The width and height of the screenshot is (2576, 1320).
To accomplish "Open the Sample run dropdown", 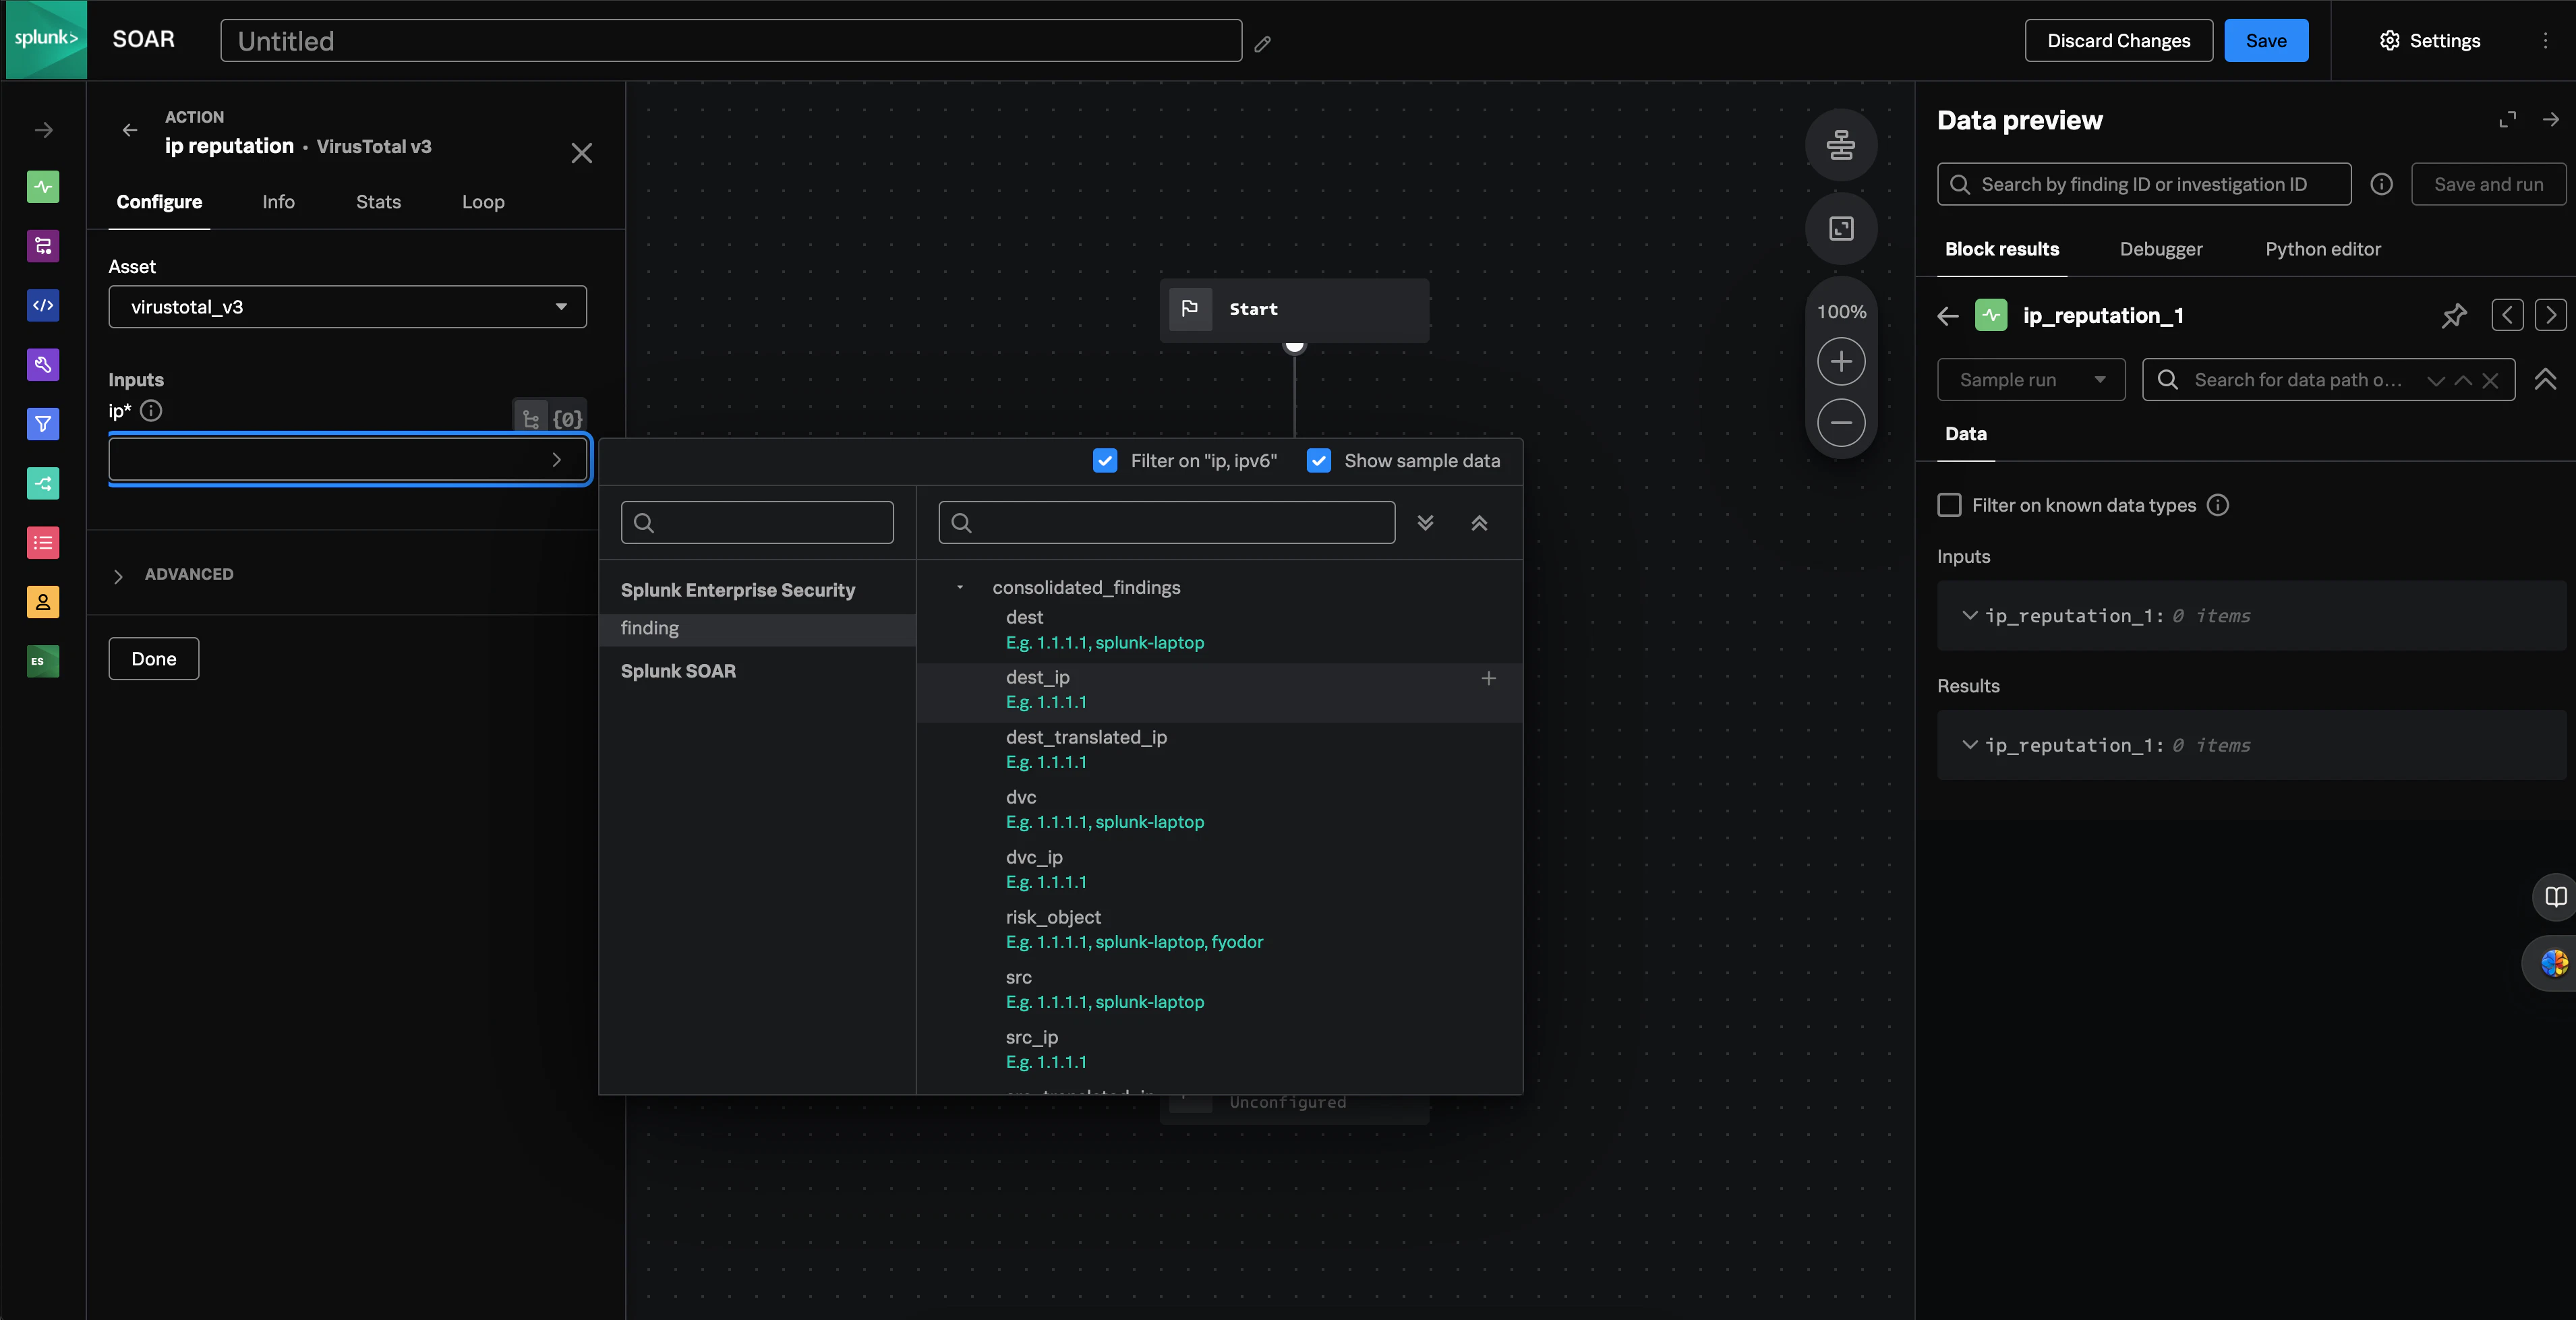I will tap(2030, 380).
